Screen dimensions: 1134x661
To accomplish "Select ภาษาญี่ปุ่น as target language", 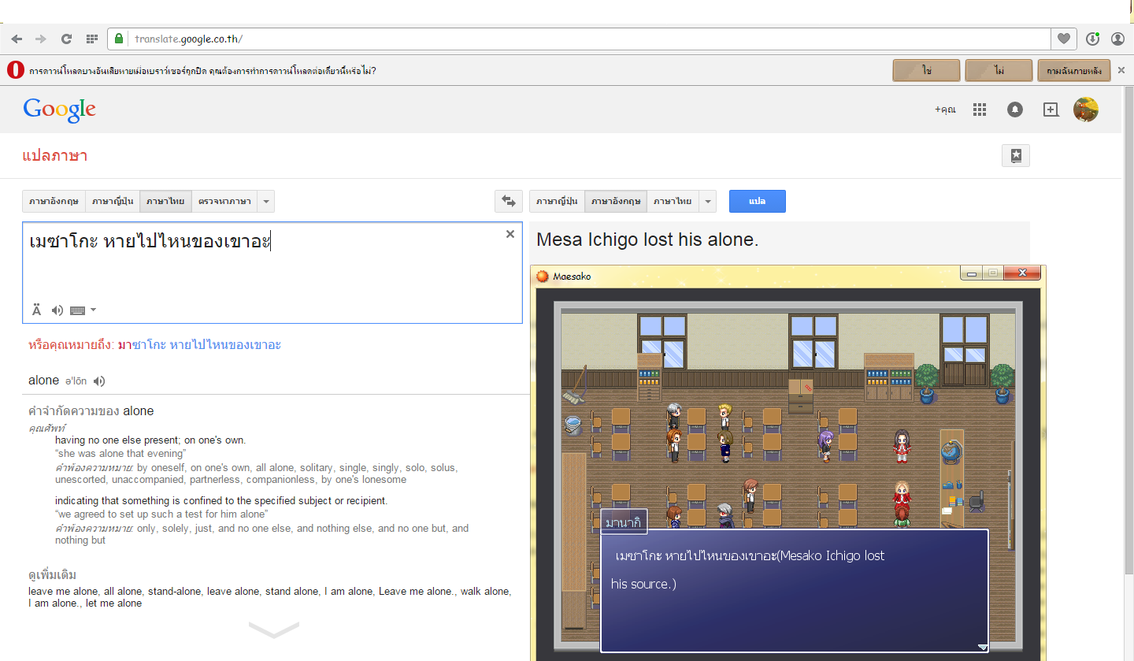I will 557,202.
